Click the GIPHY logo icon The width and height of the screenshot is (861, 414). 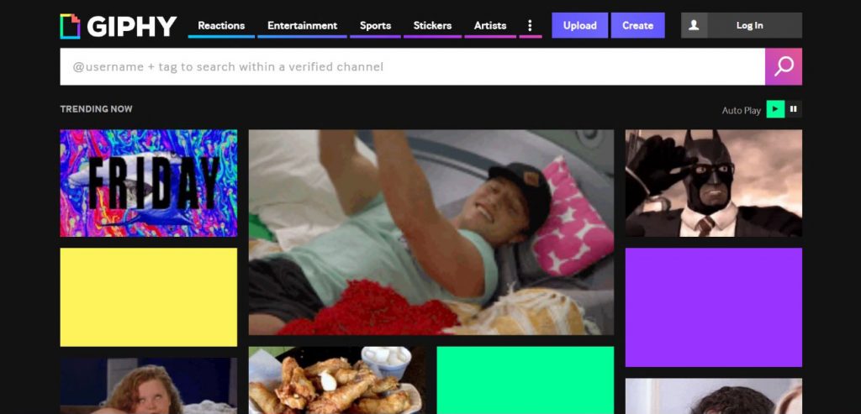point(70,26)
